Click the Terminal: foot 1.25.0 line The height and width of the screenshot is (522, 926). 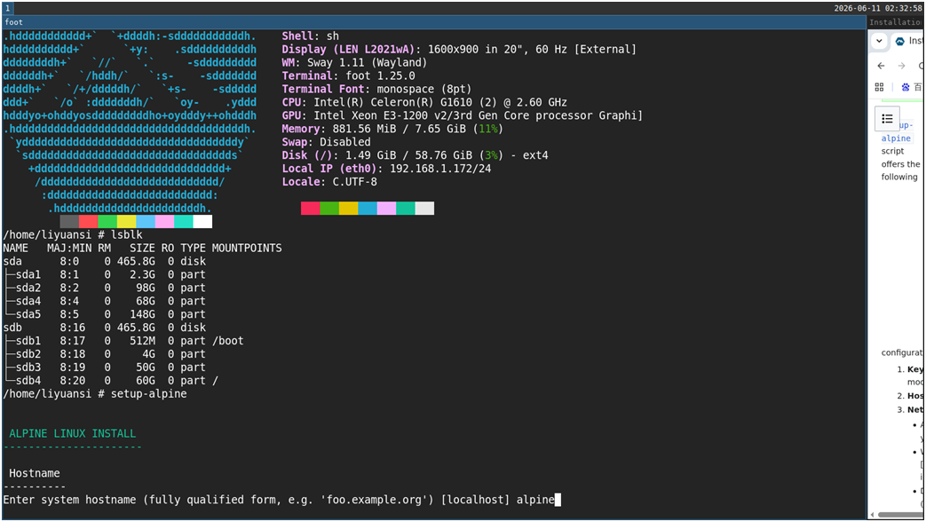click(348, 76)
